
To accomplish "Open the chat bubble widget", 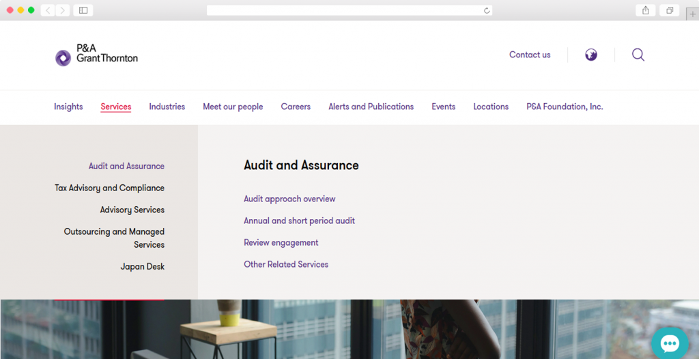I will pos(669,343).
